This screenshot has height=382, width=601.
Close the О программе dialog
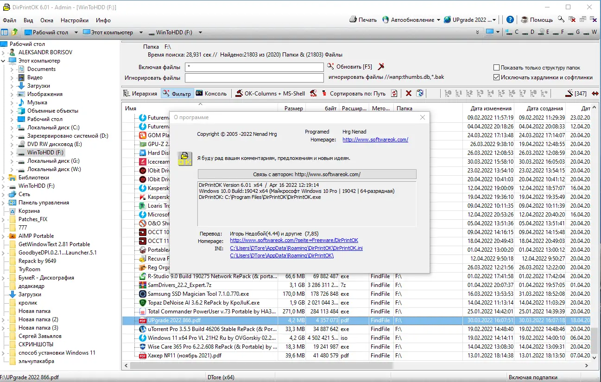coord(422,118)
